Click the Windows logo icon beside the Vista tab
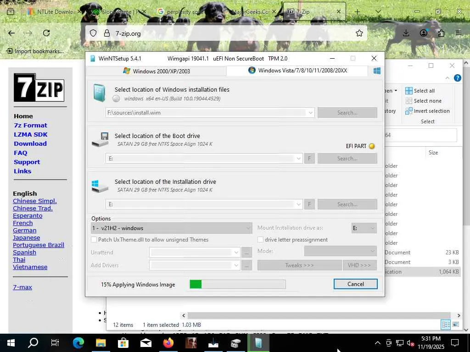This screenshot has height=352, width=470. coord(377,71)
